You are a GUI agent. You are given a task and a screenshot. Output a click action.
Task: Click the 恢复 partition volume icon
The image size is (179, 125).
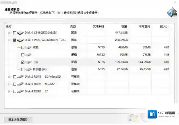click(x=28, y=47)
